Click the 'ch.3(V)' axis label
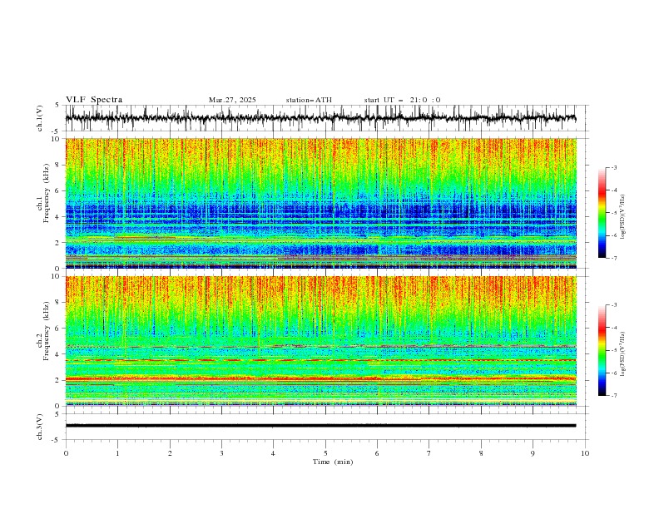The image size is (659, 509). [40, 427]
